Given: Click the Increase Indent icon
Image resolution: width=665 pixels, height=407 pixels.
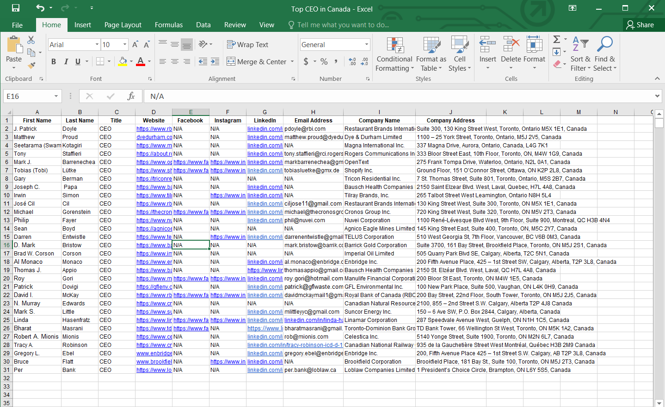Looking at the screenshot, I should 215,61.
